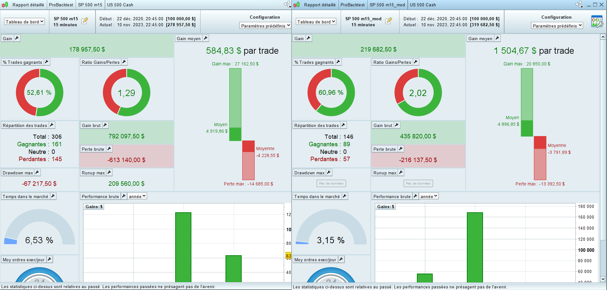Click the 219 682,50 $ gain value
Screen dimensions: 607x290
click(x=379, y=49)
